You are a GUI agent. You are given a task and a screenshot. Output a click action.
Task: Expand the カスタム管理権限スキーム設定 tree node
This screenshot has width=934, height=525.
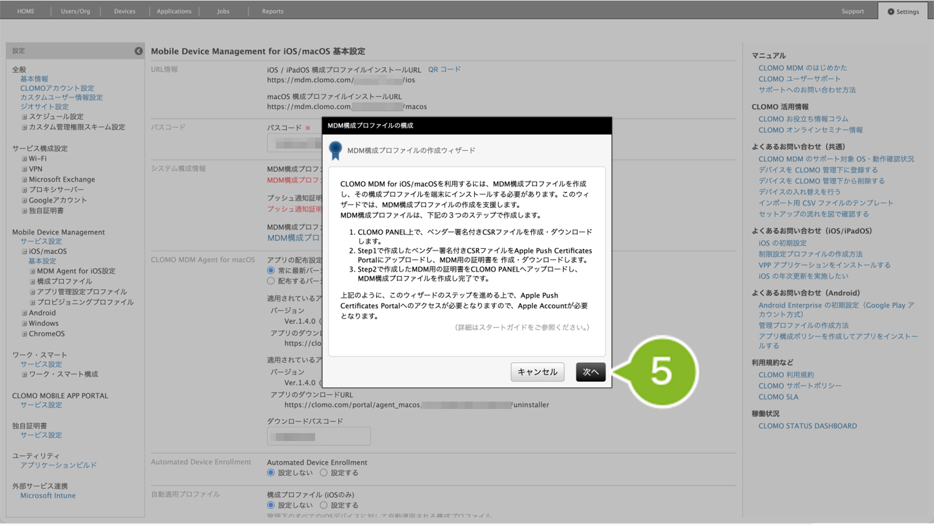pos(24,127)
